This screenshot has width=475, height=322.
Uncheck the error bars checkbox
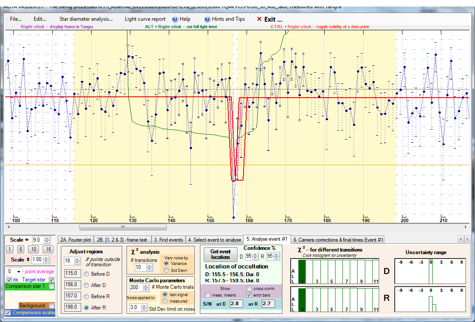pyautogui.click(x=250, y=295)
